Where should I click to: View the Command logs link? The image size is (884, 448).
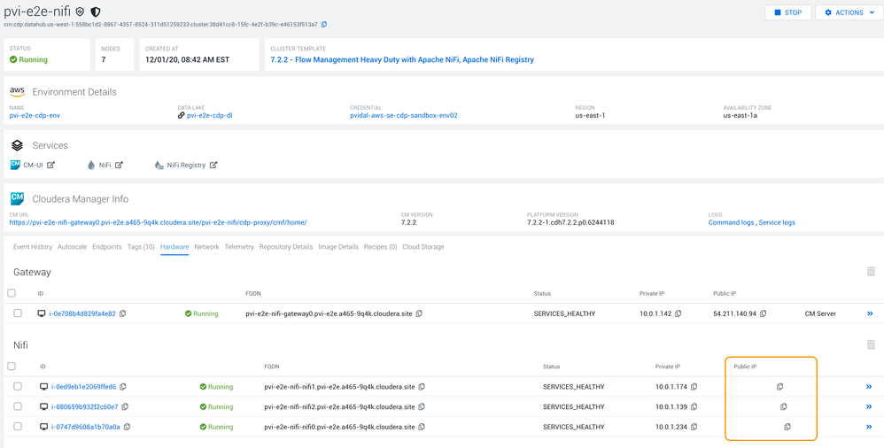click(731, 222)
